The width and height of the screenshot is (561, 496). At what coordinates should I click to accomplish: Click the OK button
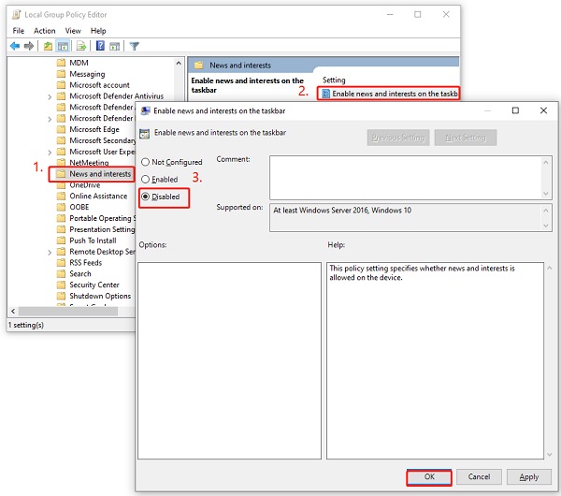click(429, 477)
